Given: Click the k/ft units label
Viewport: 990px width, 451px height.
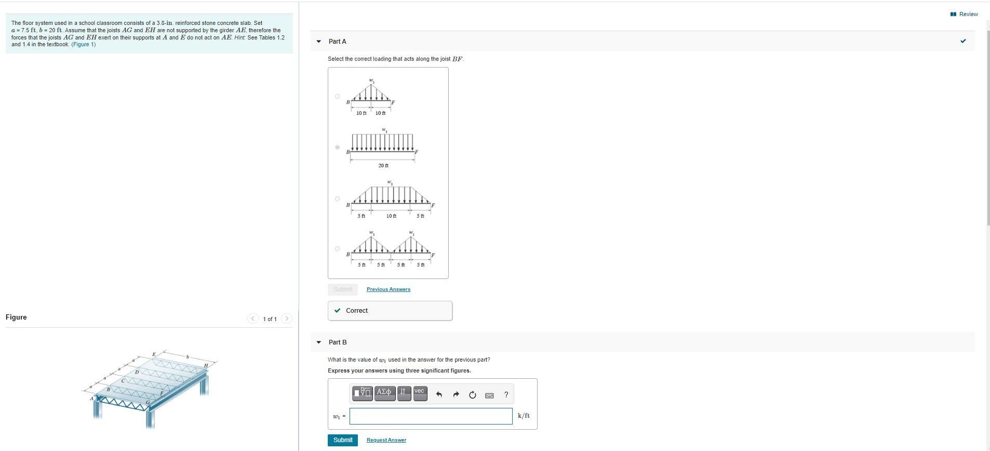Looking at the screenshot, I should pos(524,416).
